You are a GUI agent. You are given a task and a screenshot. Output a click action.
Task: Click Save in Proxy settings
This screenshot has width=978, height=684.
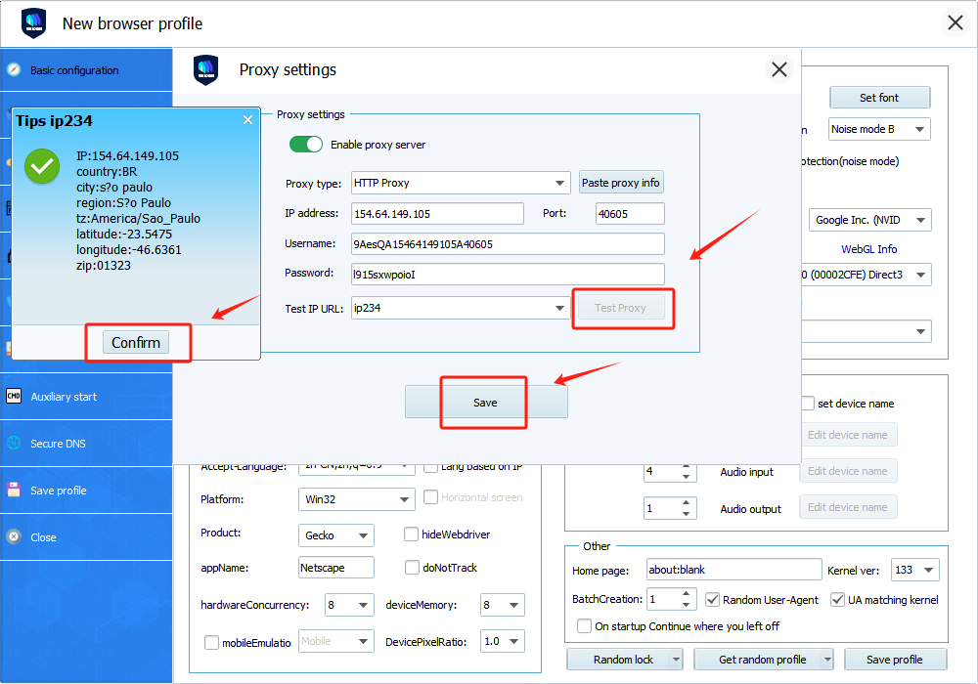(485, 403)
